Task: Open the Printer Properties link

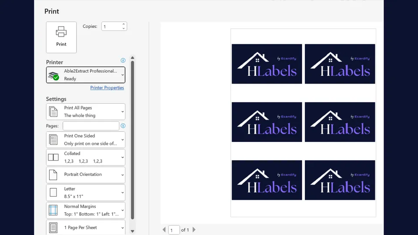Action: [x=107, y=88]
